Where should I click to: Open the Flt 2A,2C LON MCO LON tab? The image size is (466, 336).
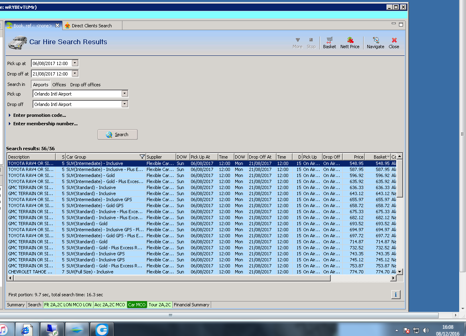[68, 304]
